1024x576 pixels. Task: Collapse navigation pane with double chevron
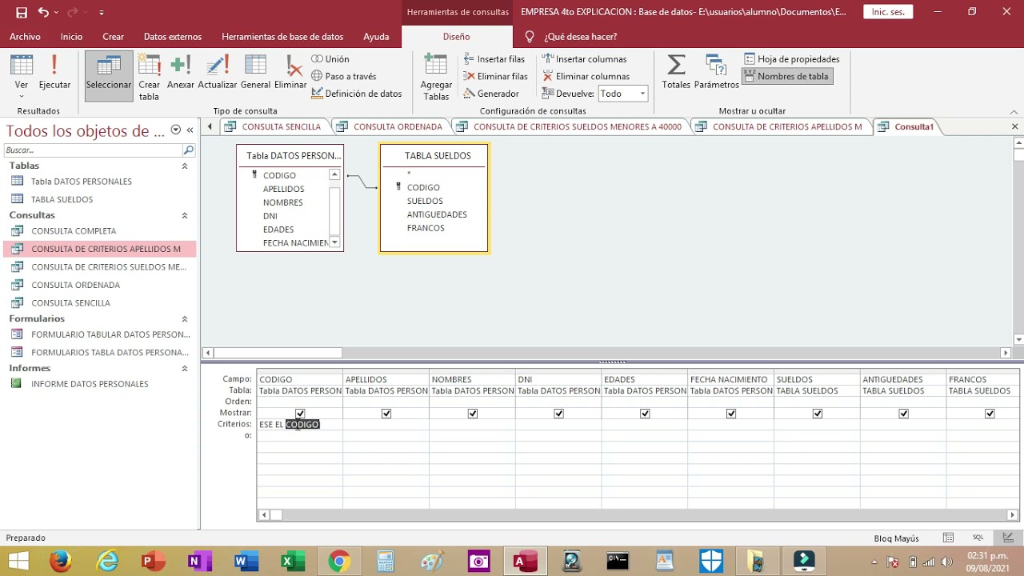190,130
